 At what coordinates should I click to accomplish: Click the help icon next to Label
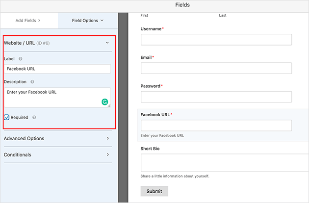(21, 59)
